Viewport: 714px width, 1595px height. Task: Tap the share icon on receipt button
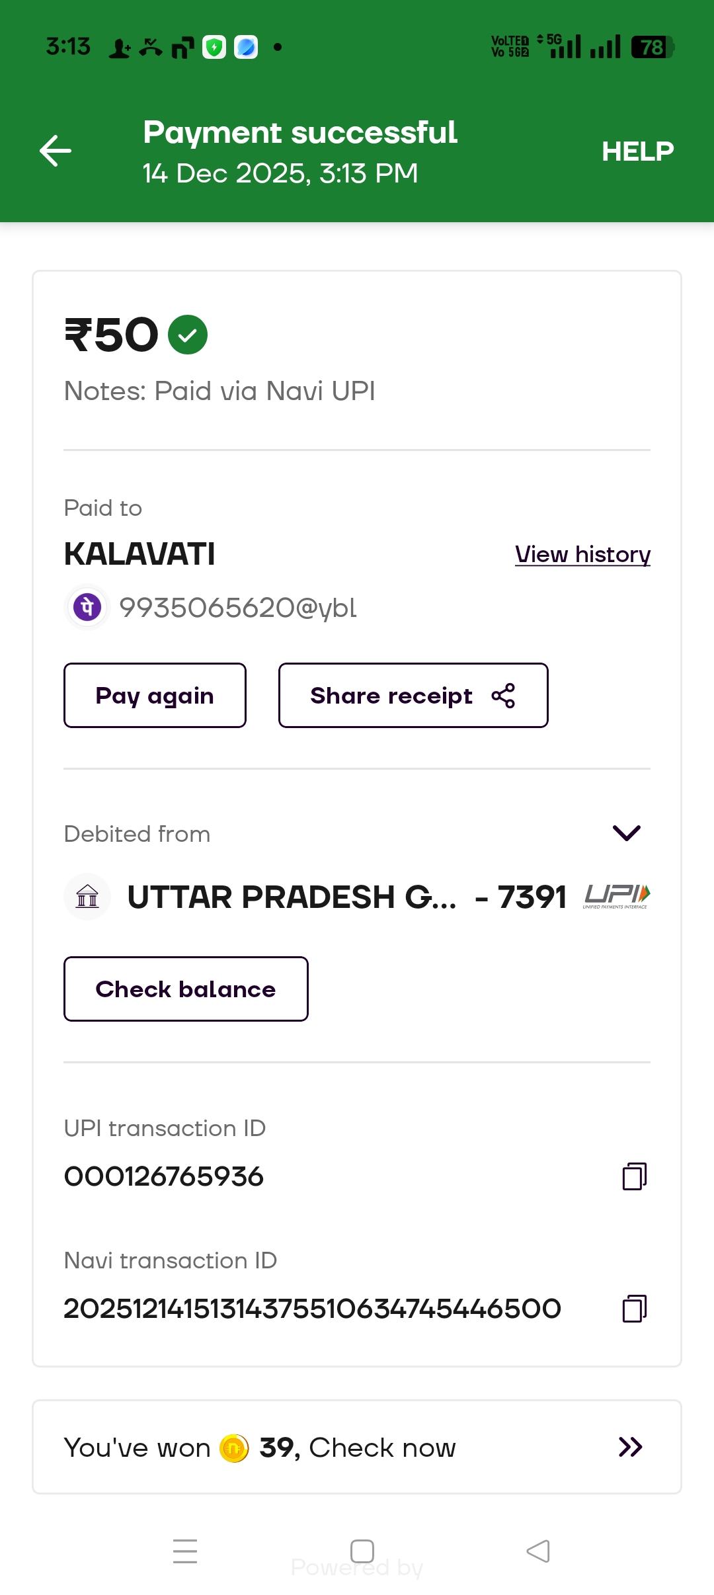click(503, 696)
